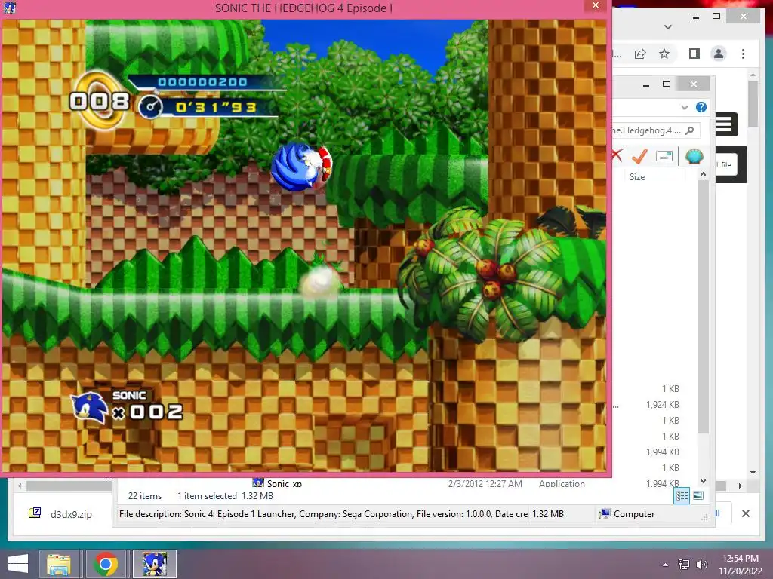773x579 pixels.
Task: Click the Chrome page vertical scrollbar thumb
Action: (x=753, y=103)
